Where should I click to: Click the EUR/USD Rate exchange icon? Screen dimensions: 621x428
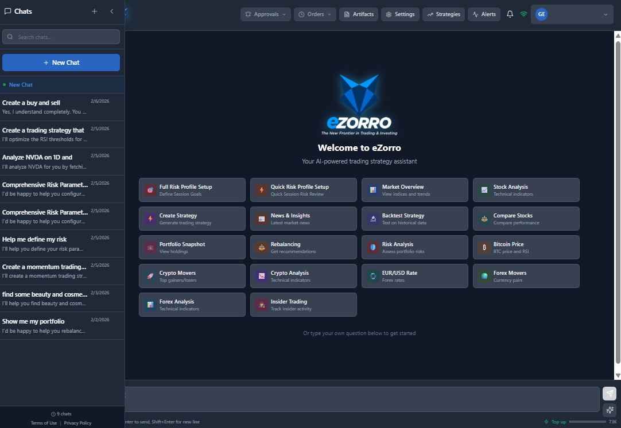click(x=372, y=276)
